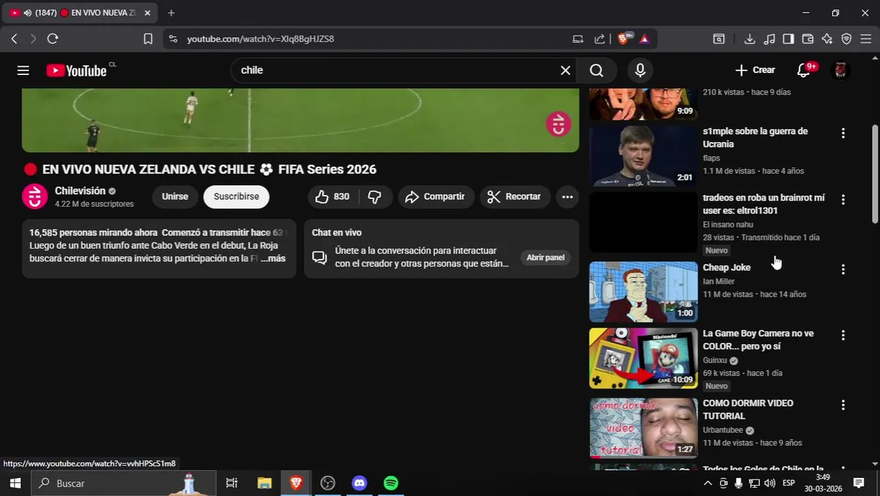Select the 'EN VIVO NUEVA ZE...' browser tab
The image size is (880, 496).
[79, 12]
